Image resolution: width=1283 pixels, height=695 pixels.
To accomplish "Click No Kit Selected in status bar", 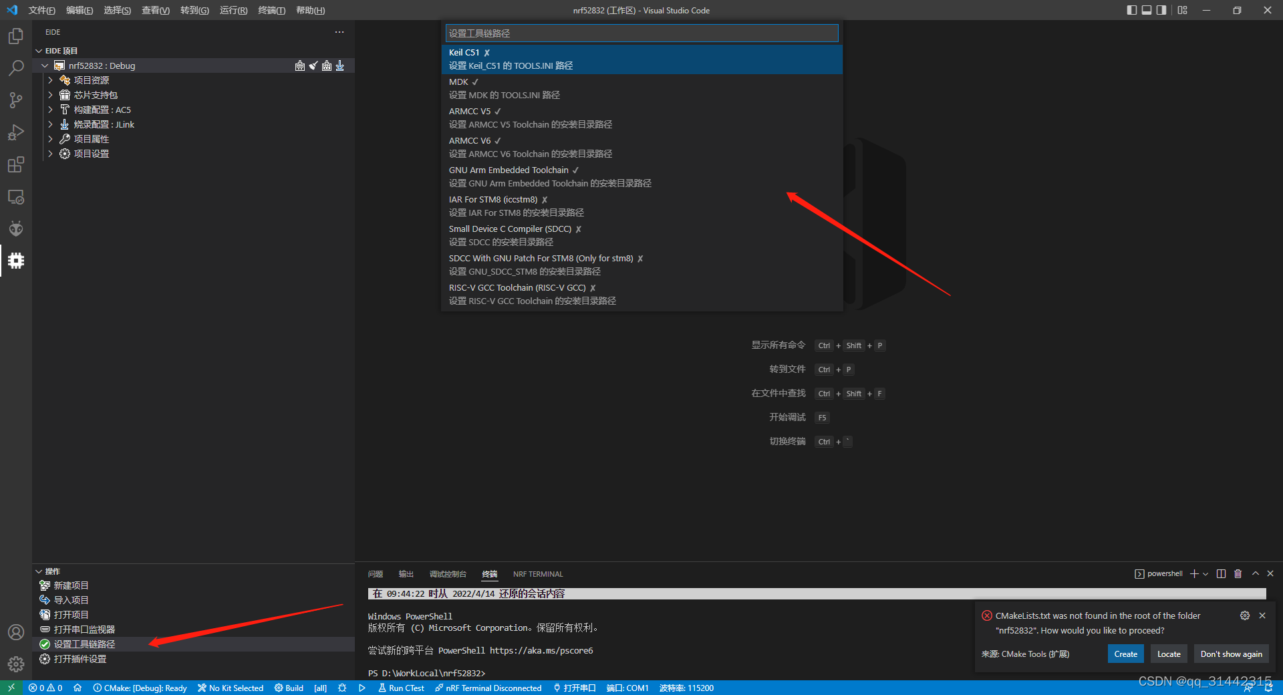I will point(230,688).
